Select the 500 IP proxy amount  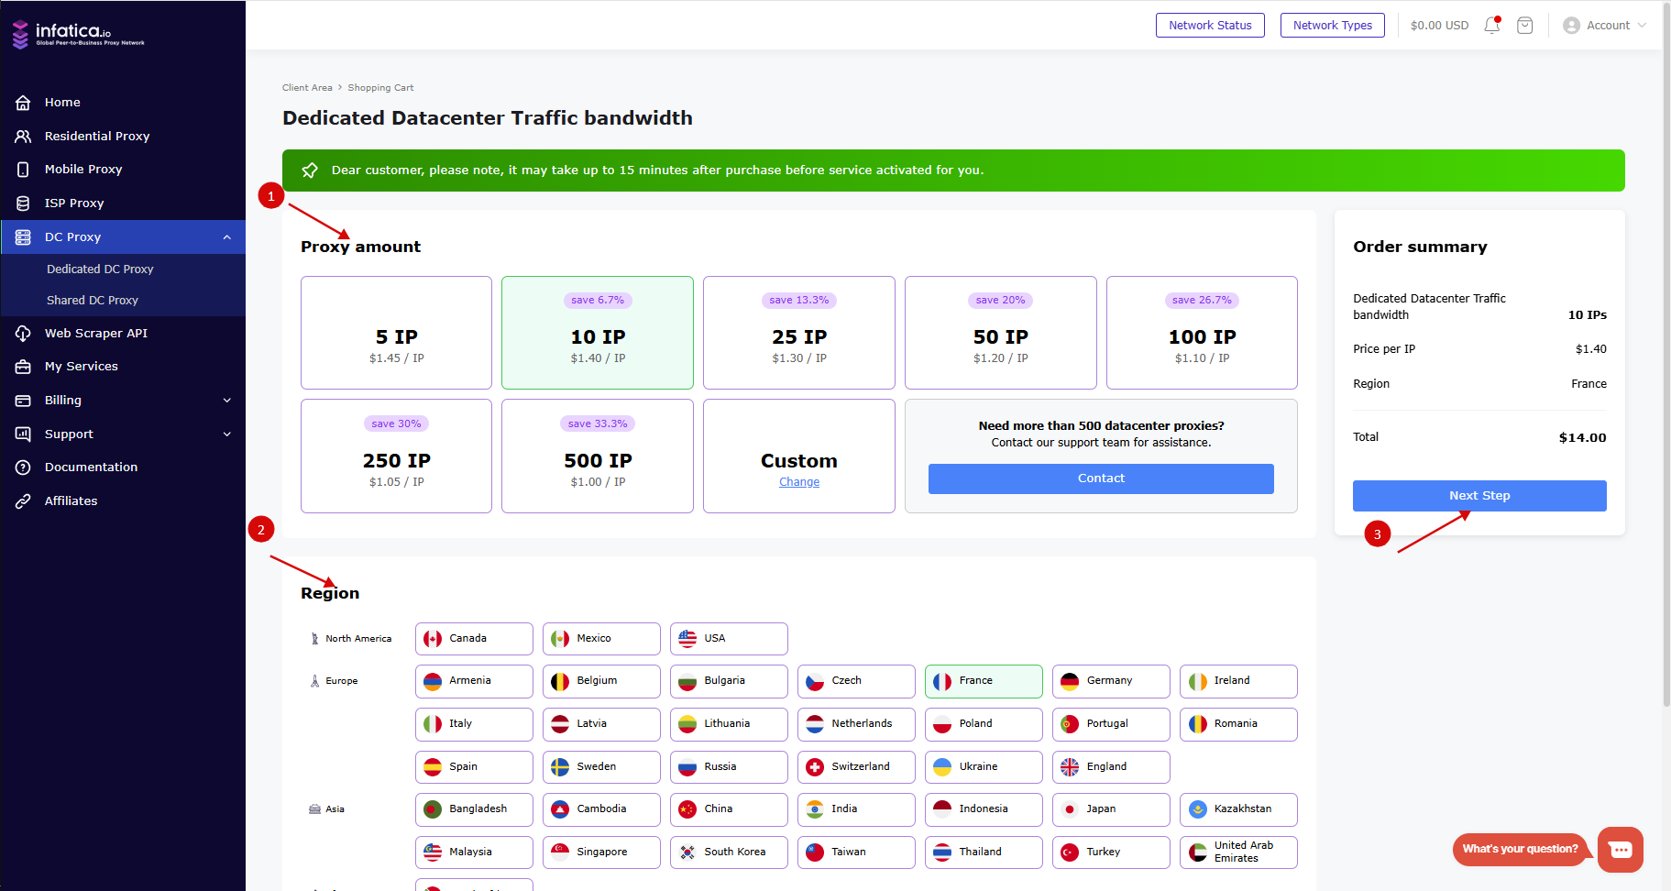point(598,456)
